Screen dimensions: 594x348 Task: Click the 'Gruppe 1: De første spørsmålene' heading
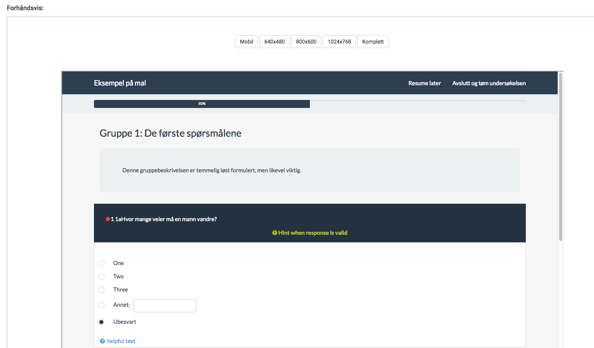coord(170,133)
